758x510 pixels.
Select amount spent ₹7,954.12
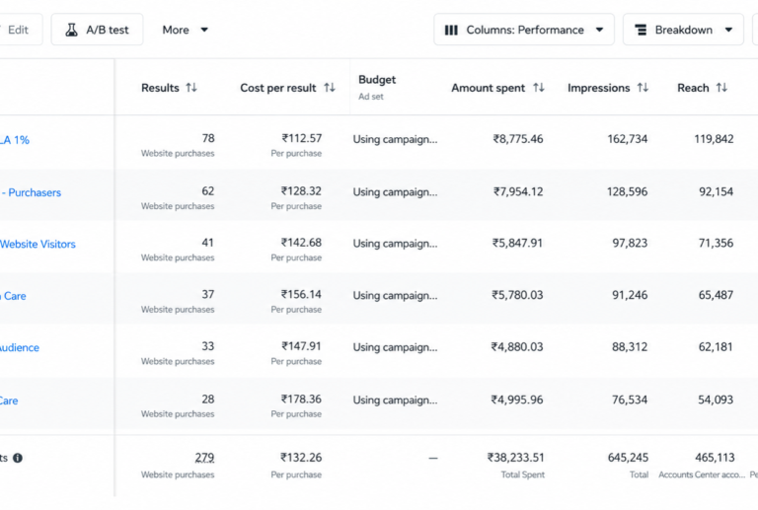point(518,191)
